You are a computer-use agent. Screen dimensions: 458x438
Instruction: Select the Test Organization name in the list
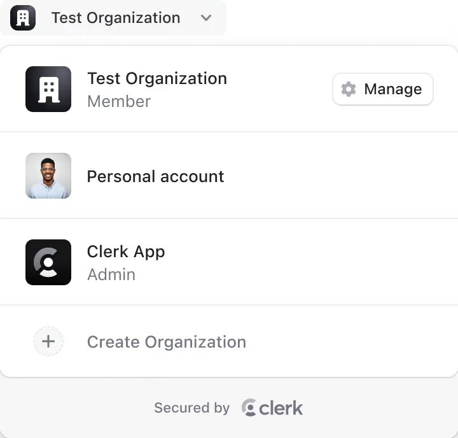coord(156,79)
